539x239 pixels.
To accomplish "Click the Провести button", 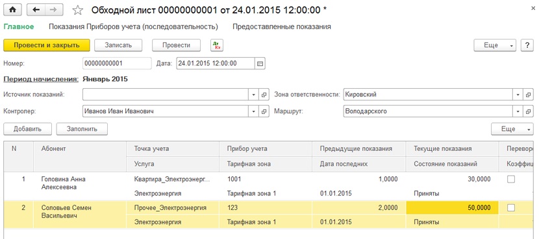I will 177,45.
